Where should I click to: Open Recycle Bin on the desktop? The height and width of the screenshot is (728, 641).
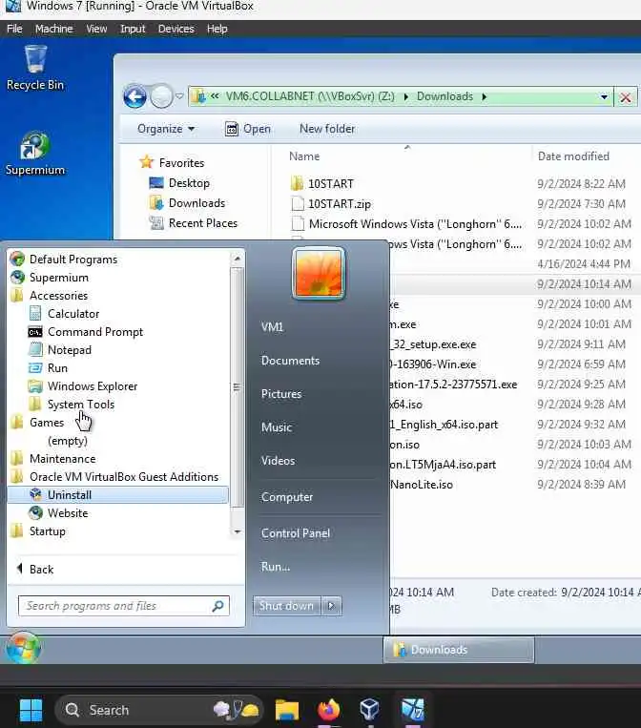[x=35, y=68]
